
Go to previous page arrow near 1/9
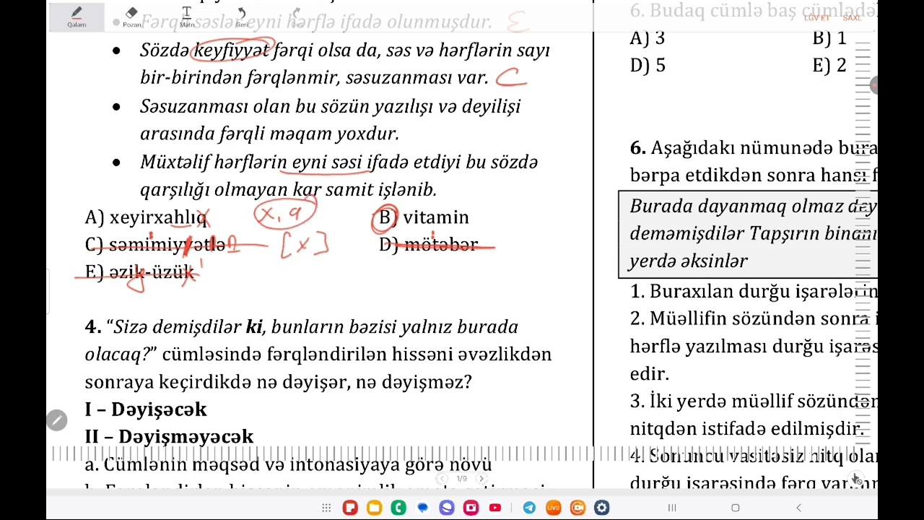[x=443, y=478]
